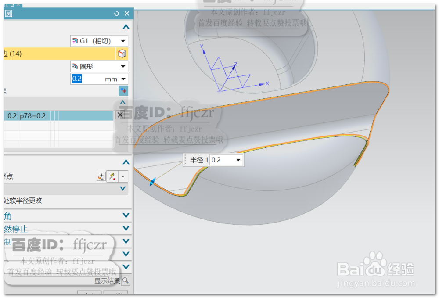Image resolution: width=439 pixels, height=298 pixels.
Task: Click the 半径 1 on-screen value field
Action: [222, 160]
